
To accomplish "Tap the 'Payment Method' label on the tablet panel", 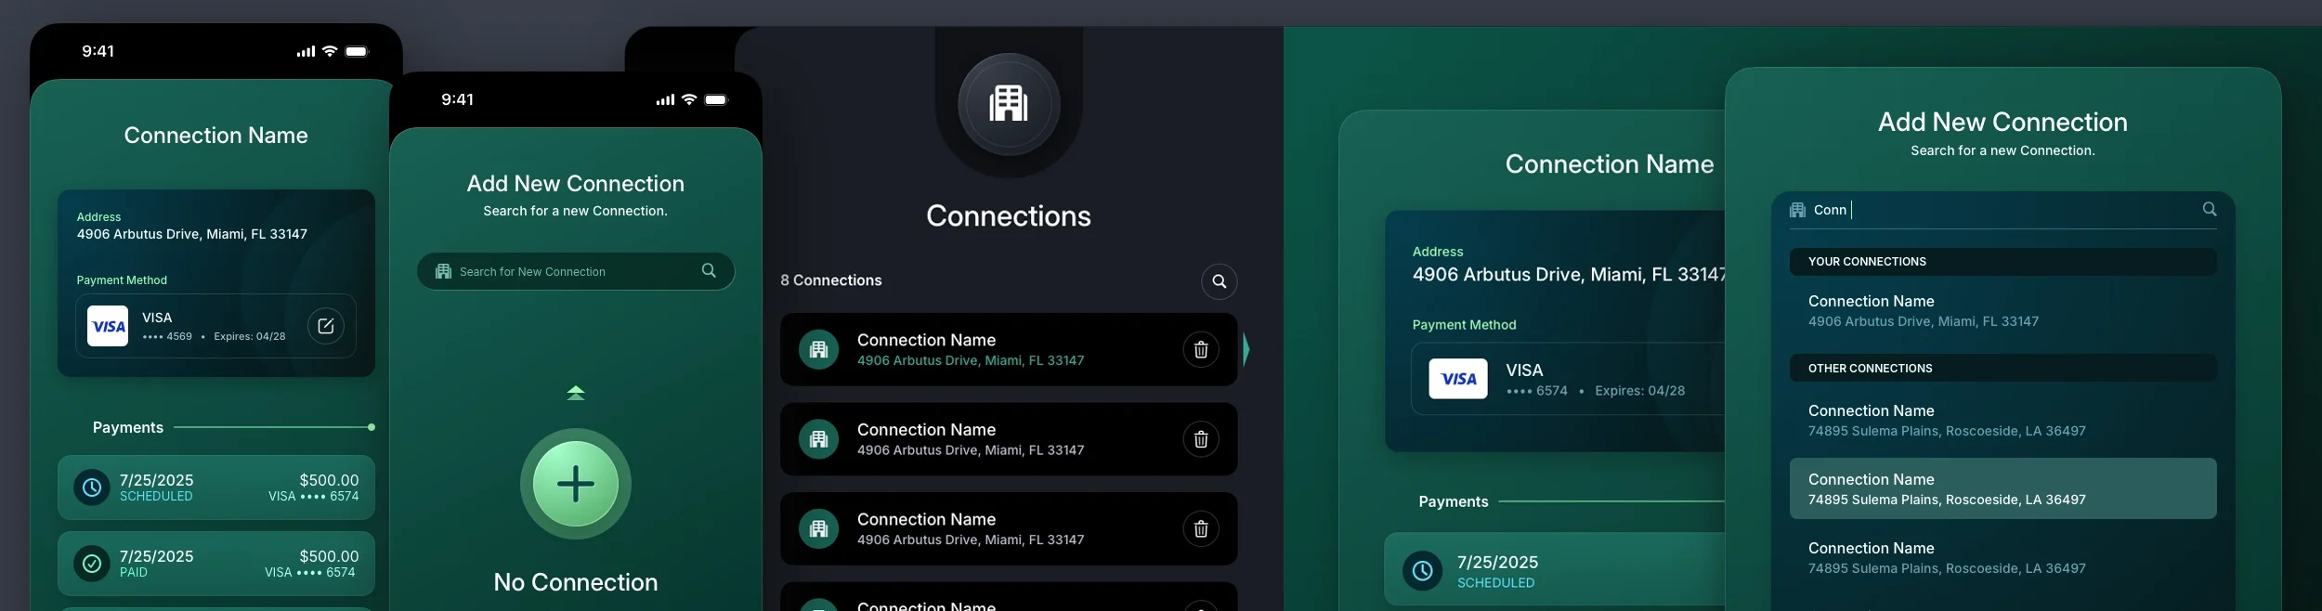I will pos(1465,325).
